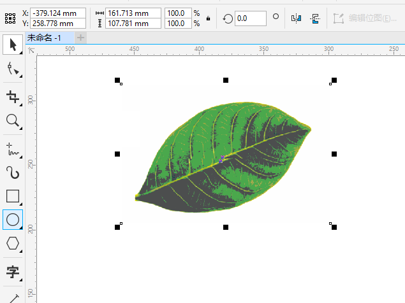Switch to the 未命名 -1 document tab

tap(45, 38)
